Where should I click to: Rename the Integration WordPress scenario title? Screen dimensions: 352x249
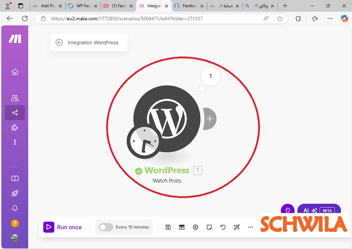click(x=93, y=43)
